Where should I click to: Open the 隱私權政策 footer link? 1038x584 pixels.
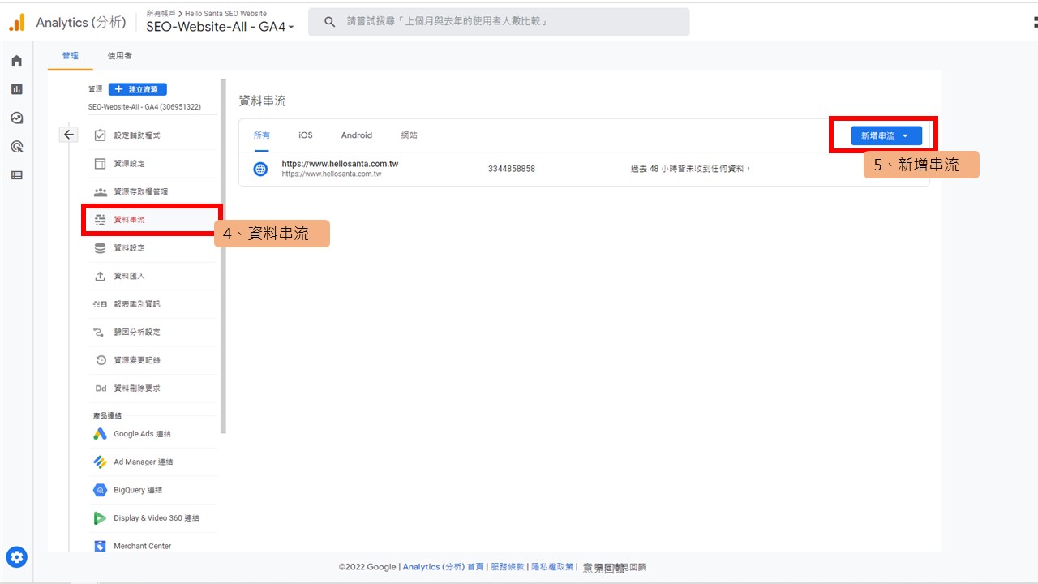[x=552, y=567]
